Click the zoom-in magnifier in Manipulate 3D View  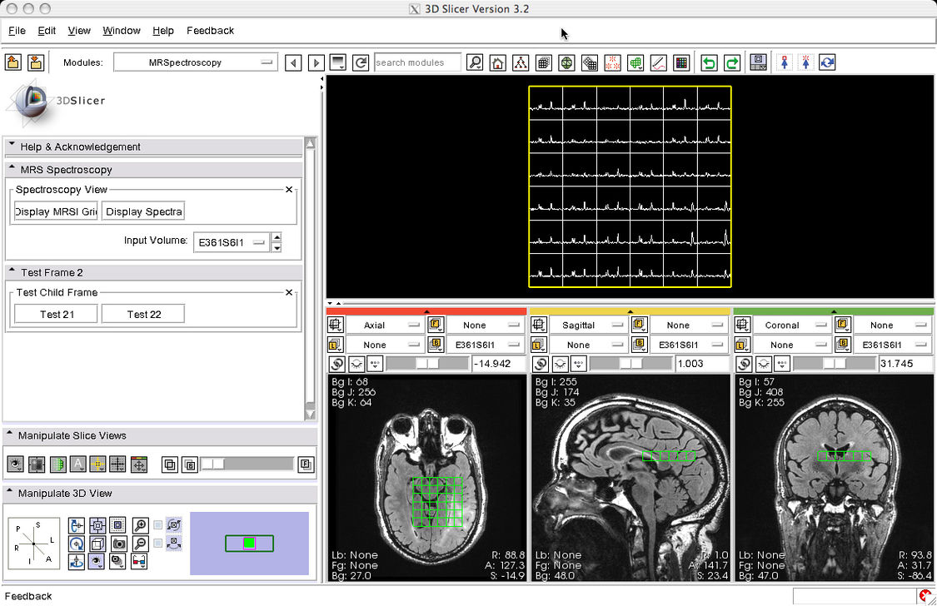[139, 524]
